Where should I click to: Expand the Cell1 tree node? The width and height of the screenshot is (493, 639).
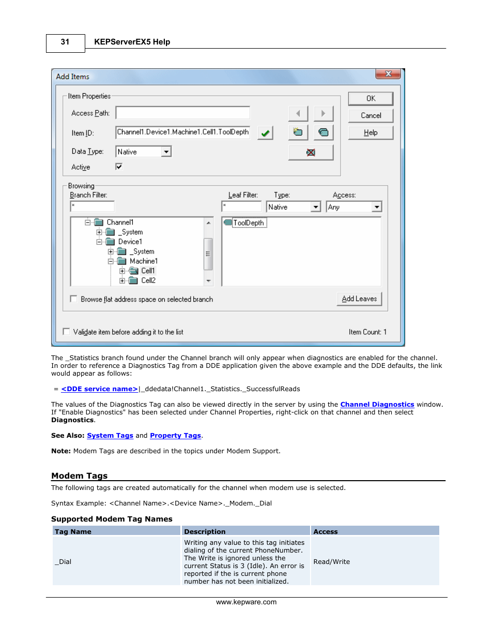122,271
